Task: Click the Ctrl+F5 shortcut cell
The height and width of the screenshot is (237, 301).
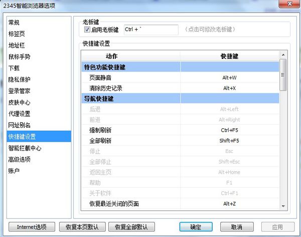Action: click(230, 130)
